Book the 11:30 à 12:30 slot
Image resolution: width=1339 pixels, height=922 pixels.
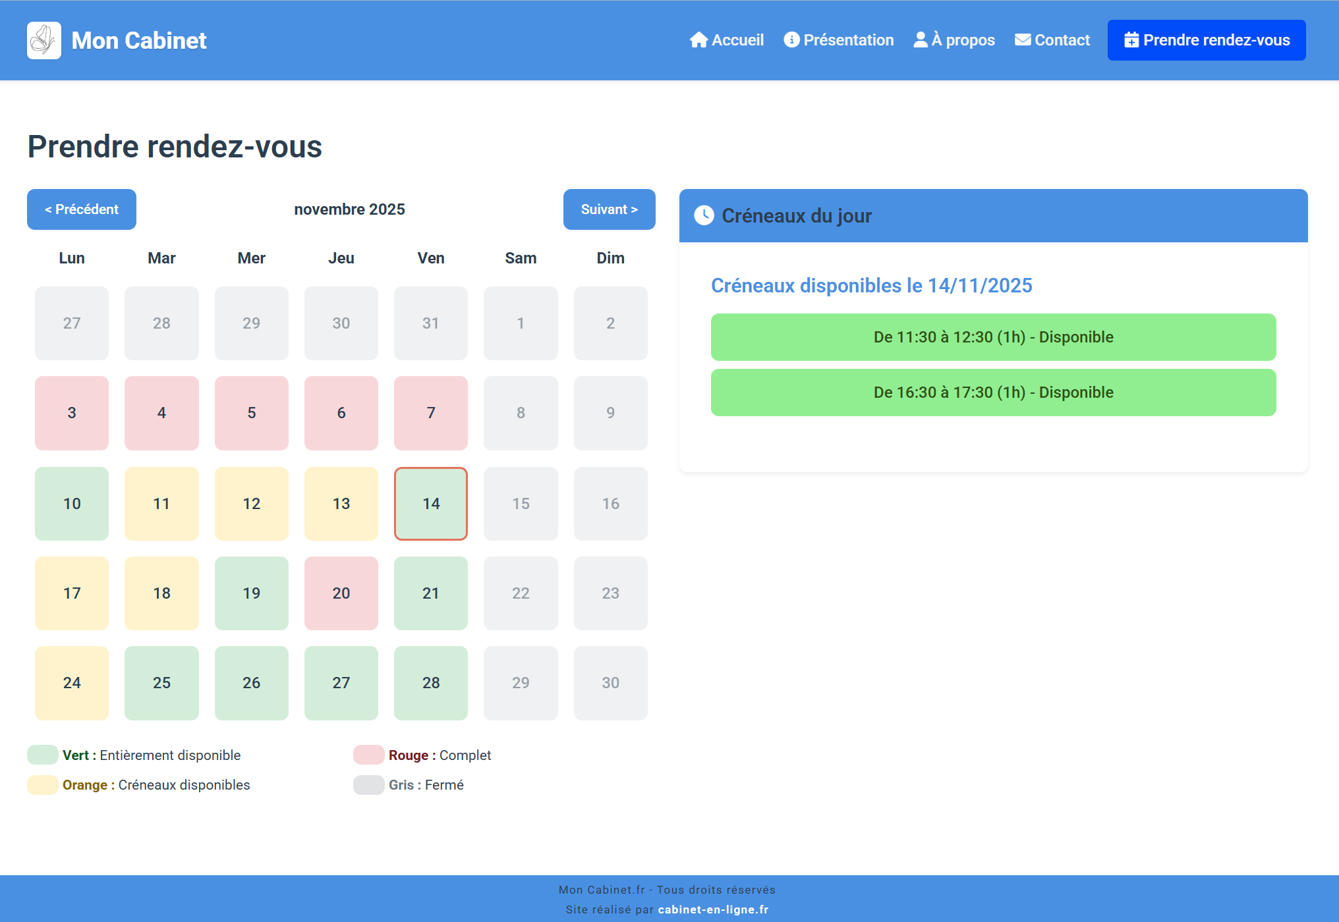tap(993, 337)
